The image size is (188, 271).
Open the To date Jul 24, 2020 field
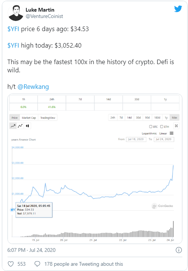tap(164, 139)
